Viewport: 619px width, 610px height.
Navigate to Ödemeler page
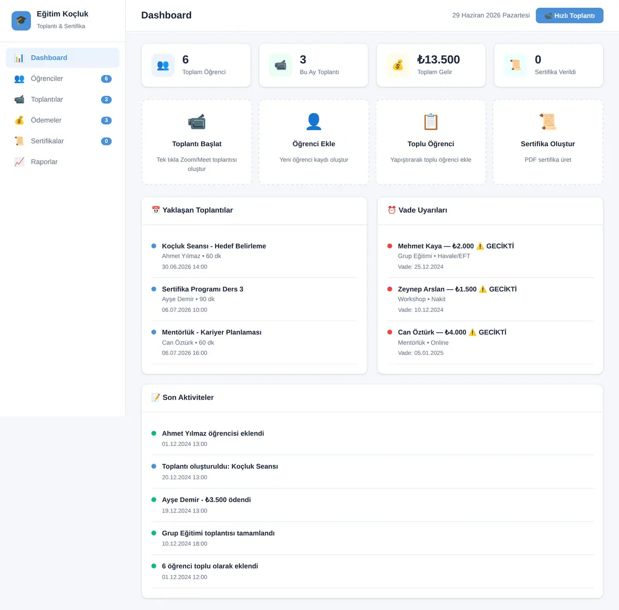(62, 120)
